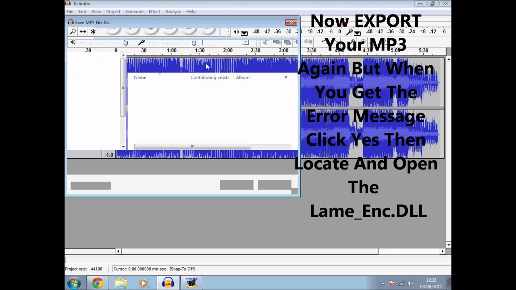Screen dimensions: 516x290
Task: Click the network signal tray icon
Action: pyautogui.click(x=401, y=284)
